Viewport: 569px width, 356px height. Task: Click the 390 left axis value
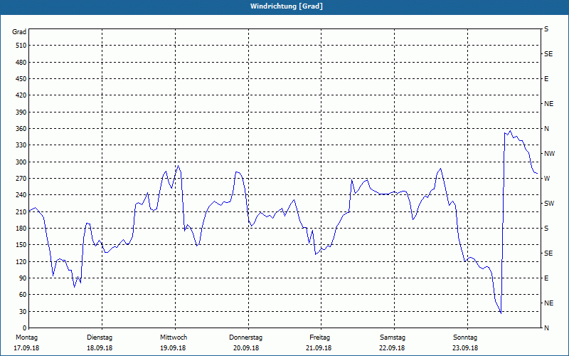pos(21,112)
